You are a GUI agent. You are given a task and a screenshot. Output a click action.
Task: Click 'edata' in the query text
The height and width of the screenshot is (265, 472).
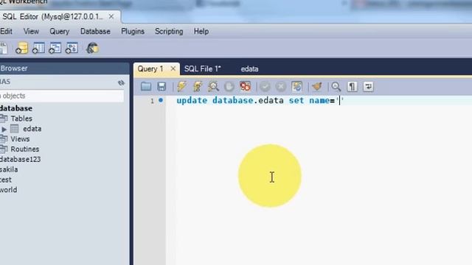(271, 100)
